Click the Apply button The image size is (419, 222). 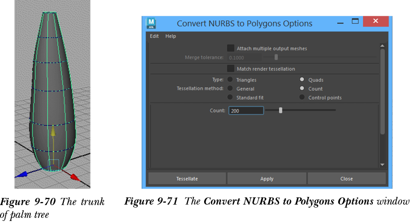pos(267,179)
